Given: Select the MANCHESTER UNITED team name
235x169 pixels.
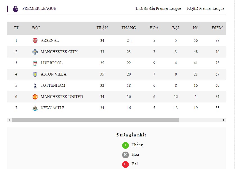Looking at the screenshot, I should pos(62,97).
